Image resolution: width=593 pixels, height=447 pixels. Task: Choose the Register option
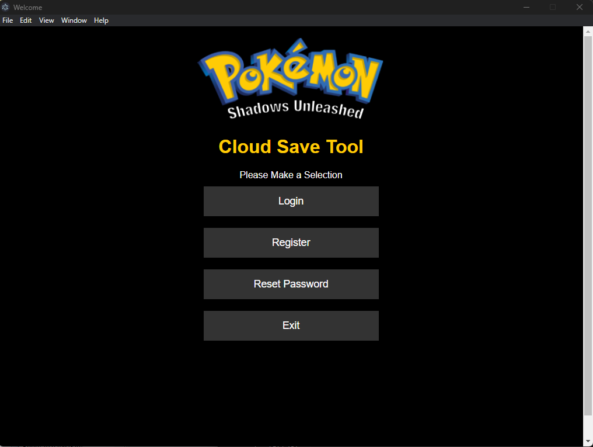click(291, 242)
